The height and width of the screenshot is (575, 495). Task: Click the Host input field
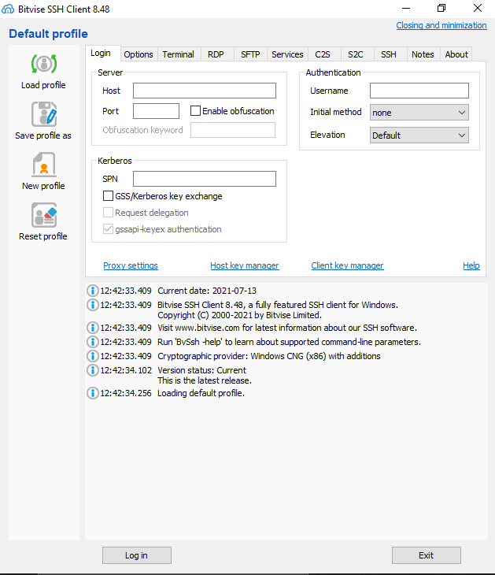pos(205,91)
